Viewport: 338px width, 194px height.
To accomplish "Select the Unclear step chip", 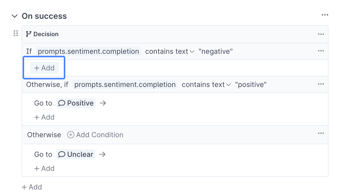I will pyautogui.click(x=76, y=154).
